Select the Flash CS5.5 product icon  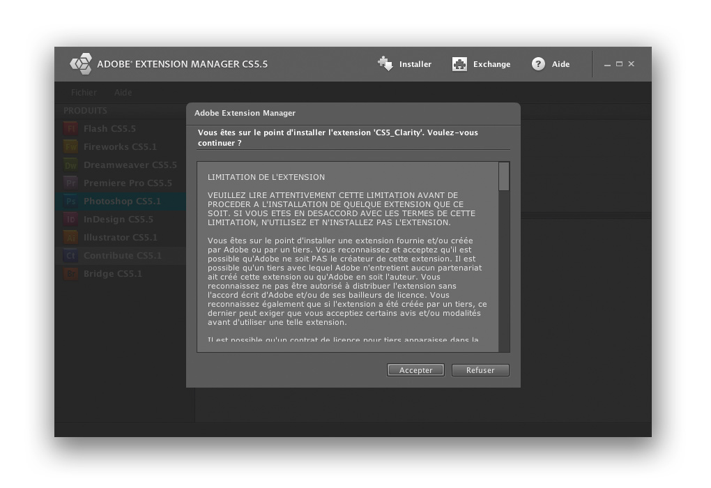click(70, 129)
